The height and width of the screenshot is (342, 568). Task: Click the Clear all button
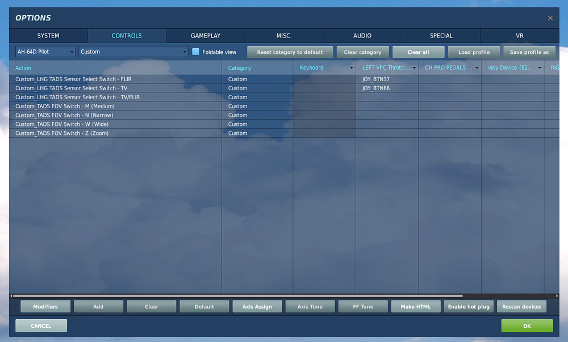(419, 52)
